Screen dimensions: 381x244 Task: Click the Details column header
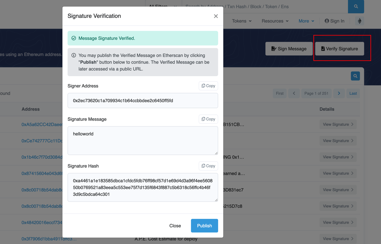pos(327,109)
